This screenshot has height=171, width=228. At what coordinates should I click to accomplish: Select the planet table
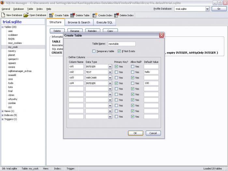[11, 55]
